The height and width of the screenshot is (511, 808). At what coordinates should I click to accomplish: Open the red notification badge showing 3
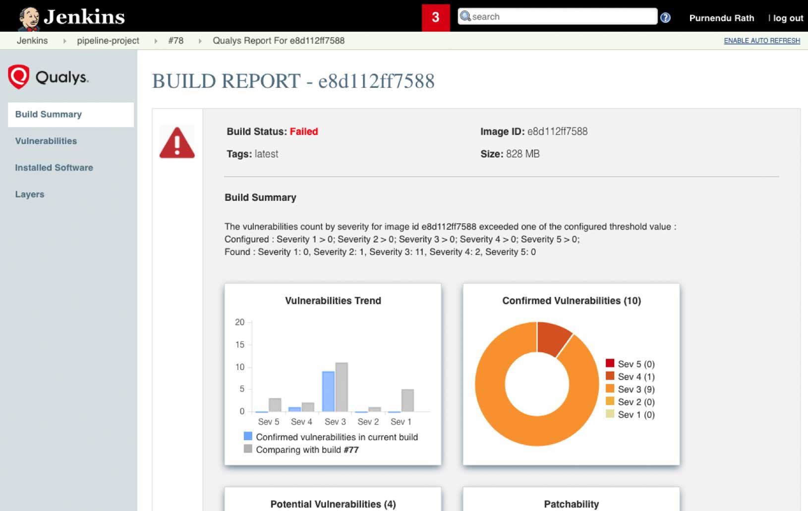pyautogui.click(x=435, y=17)
